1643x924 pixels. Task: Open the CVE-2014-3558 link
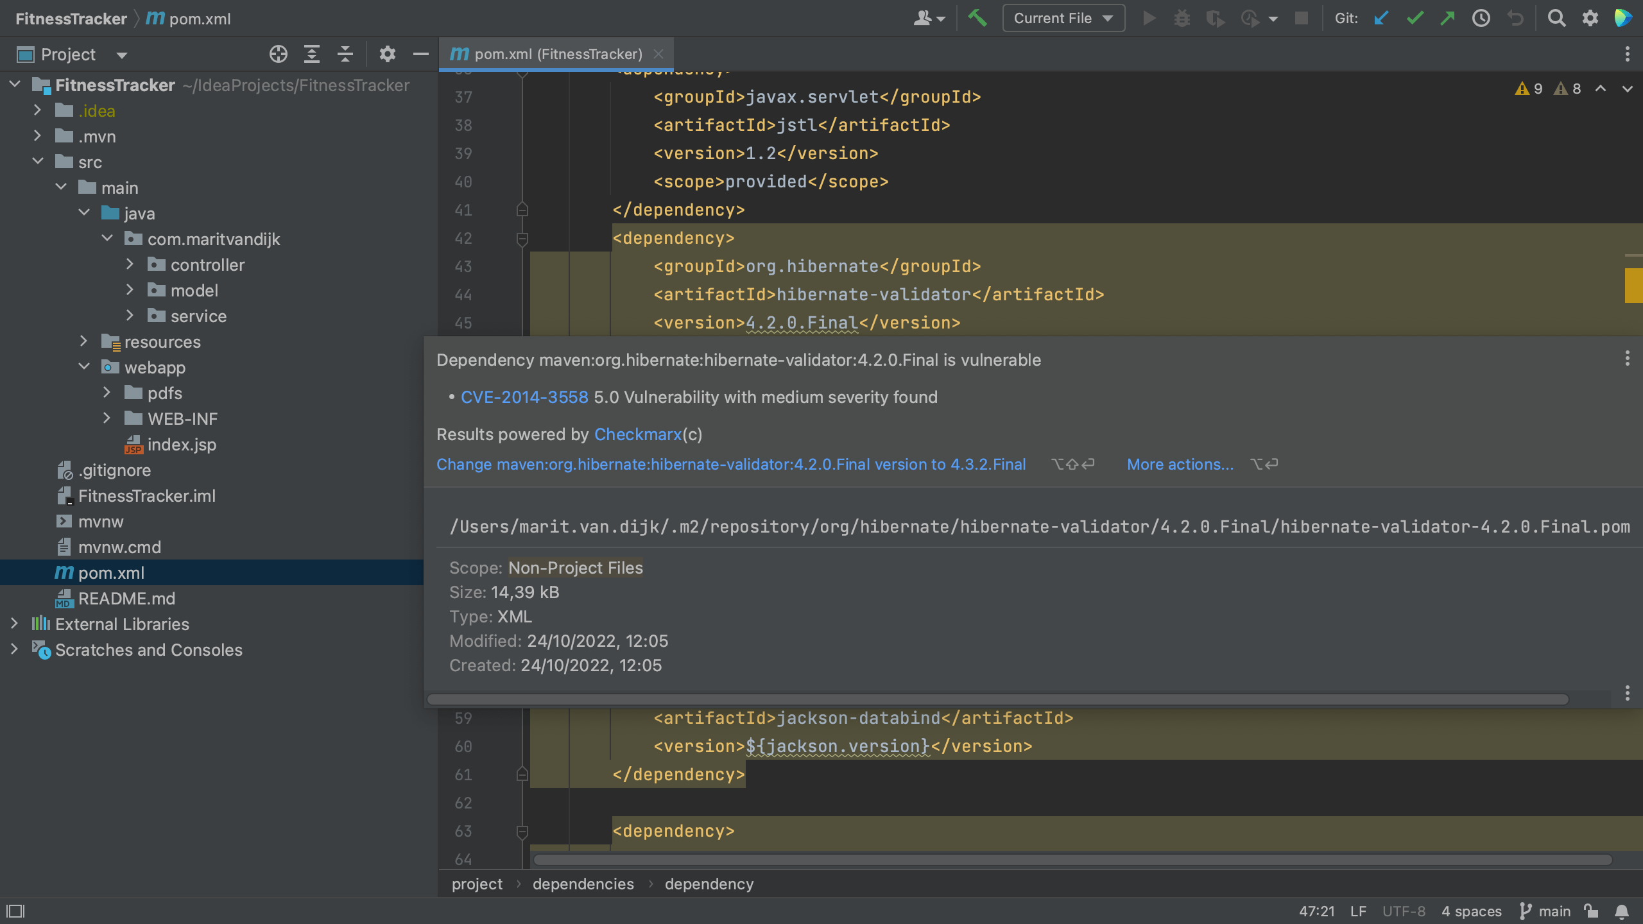[524, 397]
